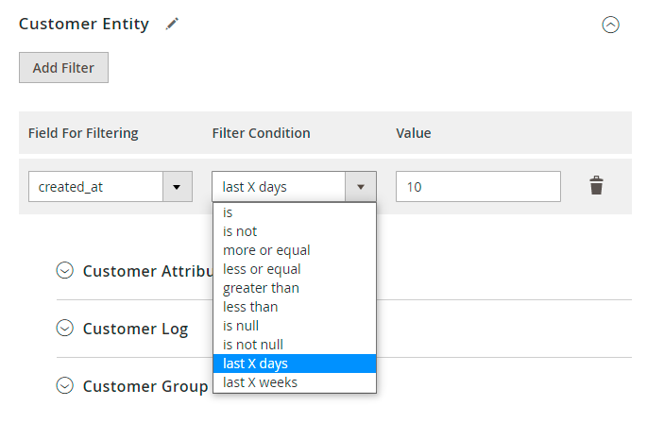
Task: Open the created_at field dropdown arrow
Action: tap(178, 187)
